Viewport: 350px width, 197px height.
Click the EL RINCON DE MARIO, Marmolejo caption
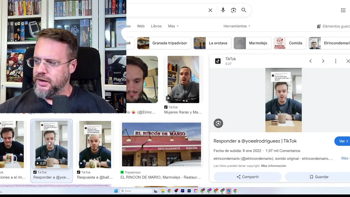point(161,177)
